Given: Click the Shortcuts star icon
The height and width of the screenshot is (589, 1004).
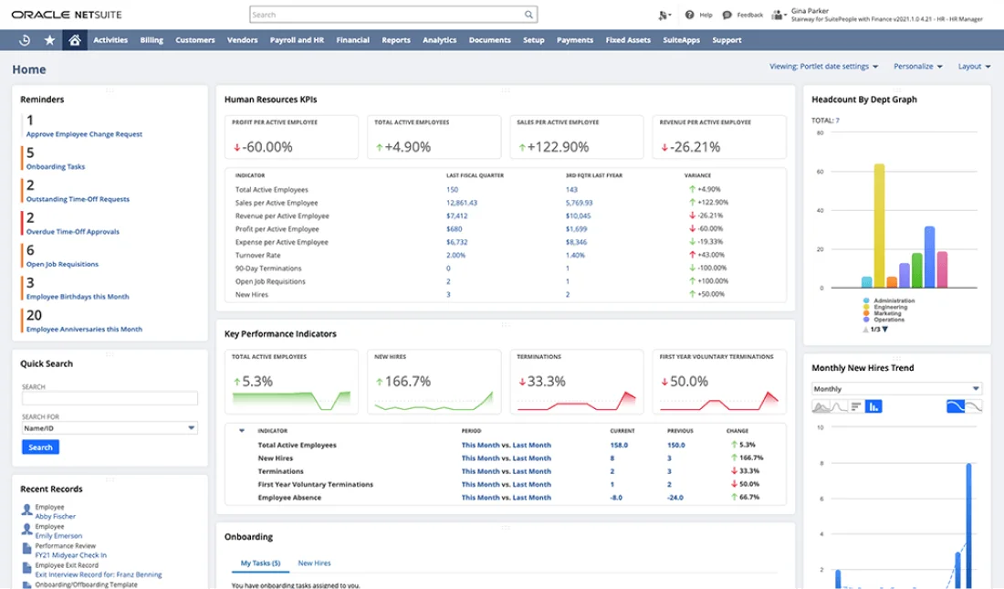Looking at the screenshot, I should [49, 40].
